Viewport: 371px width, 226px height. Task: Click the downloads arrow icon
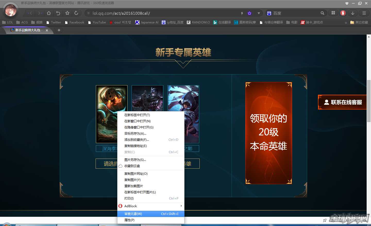[x=352, y=13]
